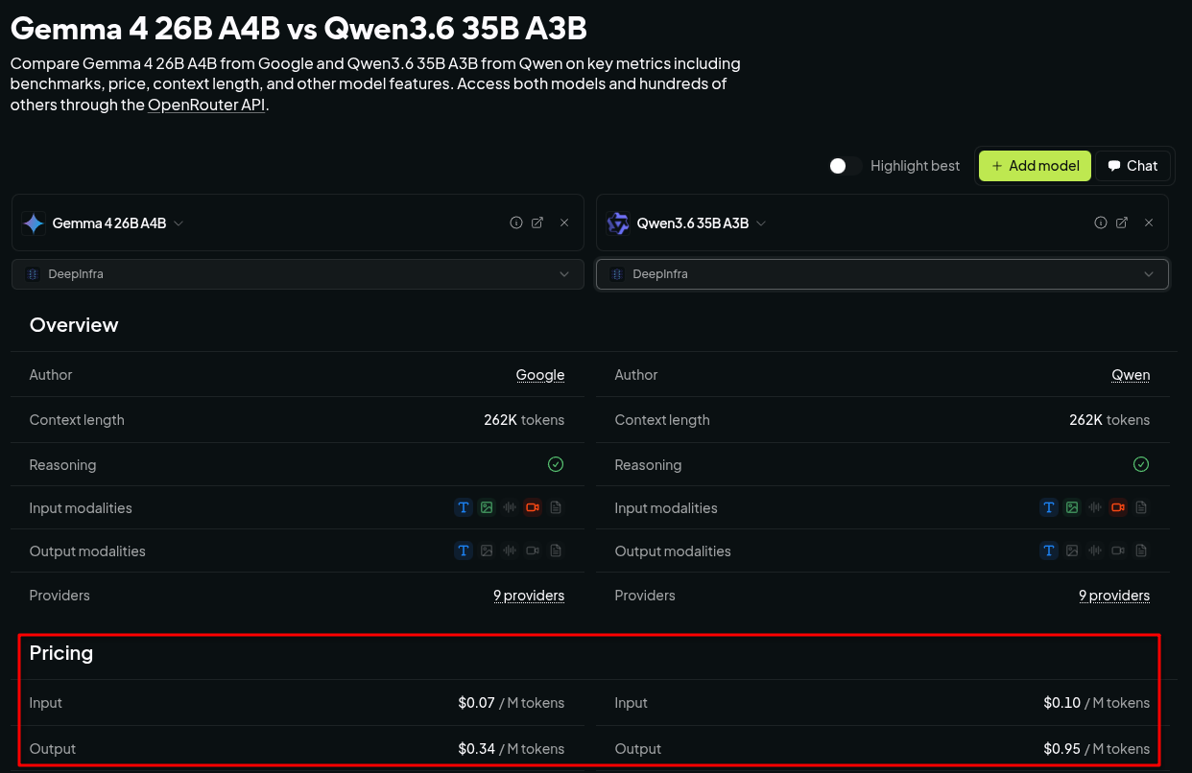Viewport: 1192px width, 773px height.
Task: Click Gemma input image modality icon
Action: [487, 507]
